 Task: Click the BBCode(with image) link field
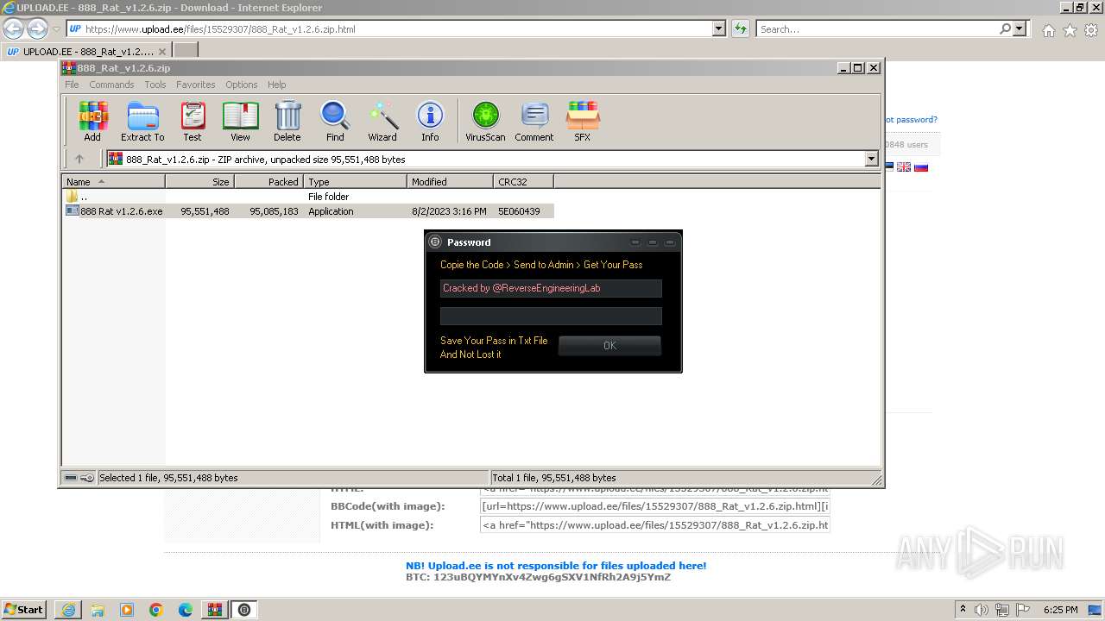pos(655,506)
